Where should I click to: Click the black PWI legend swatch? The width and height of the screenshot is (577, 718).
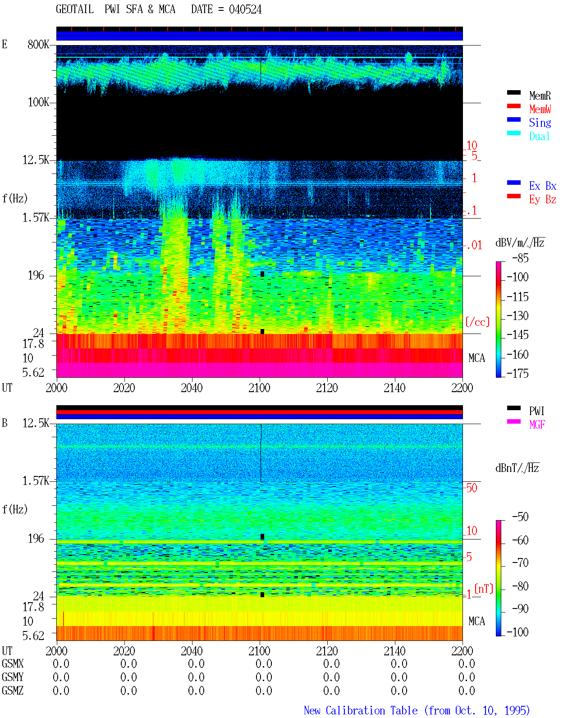(514, 408)
